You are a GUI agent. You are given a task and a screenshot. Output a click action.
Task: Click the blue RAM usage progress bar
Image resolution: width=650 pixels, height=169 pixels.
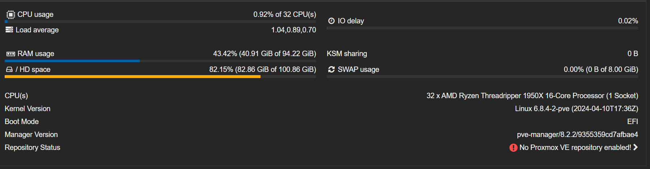[160, 61]
